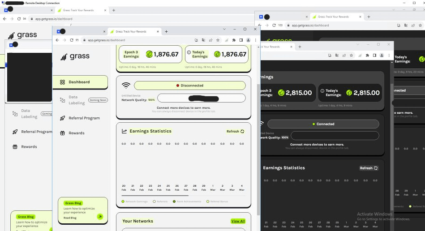Viewport: 425px width, 231px height.
Task: Open the tab search chevron in center window
Action: click(x=224, y=29)
